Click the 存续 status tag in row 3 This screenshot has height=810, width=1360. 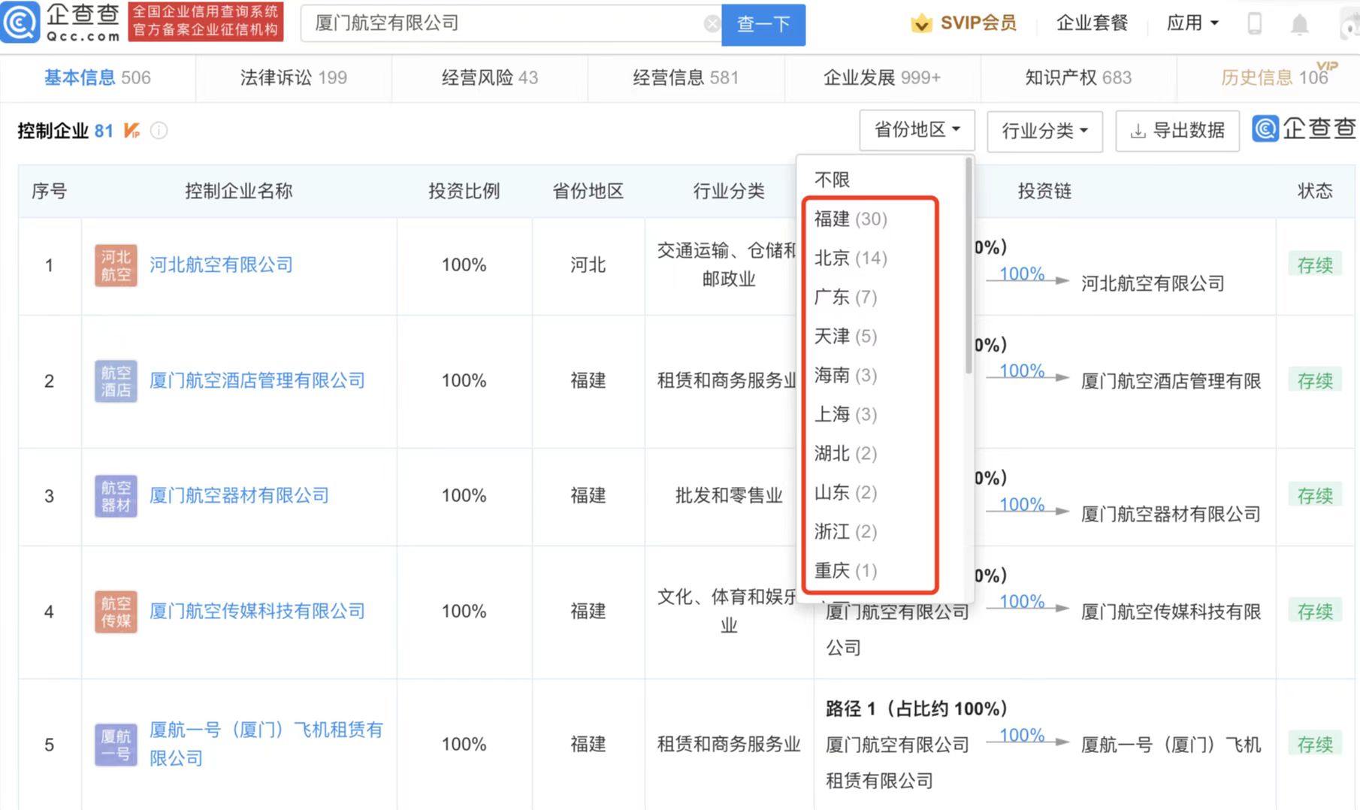click(1315, 496)
